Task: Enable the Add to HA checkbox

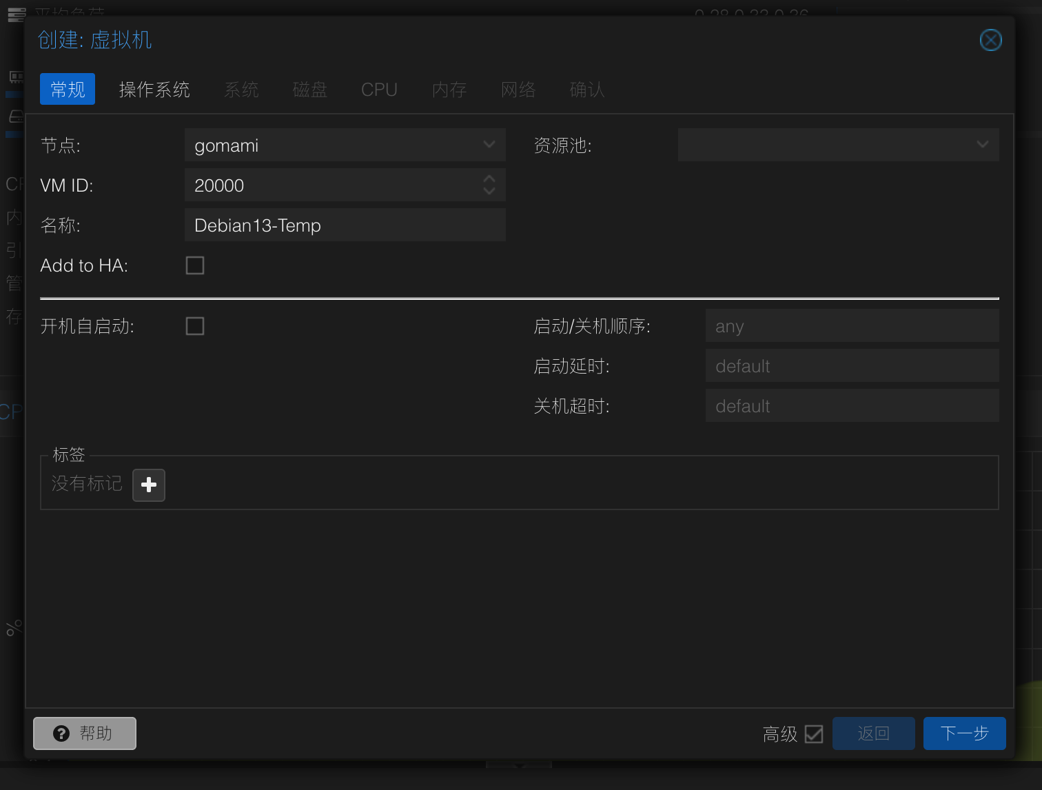Action: [x=195, y=265]
